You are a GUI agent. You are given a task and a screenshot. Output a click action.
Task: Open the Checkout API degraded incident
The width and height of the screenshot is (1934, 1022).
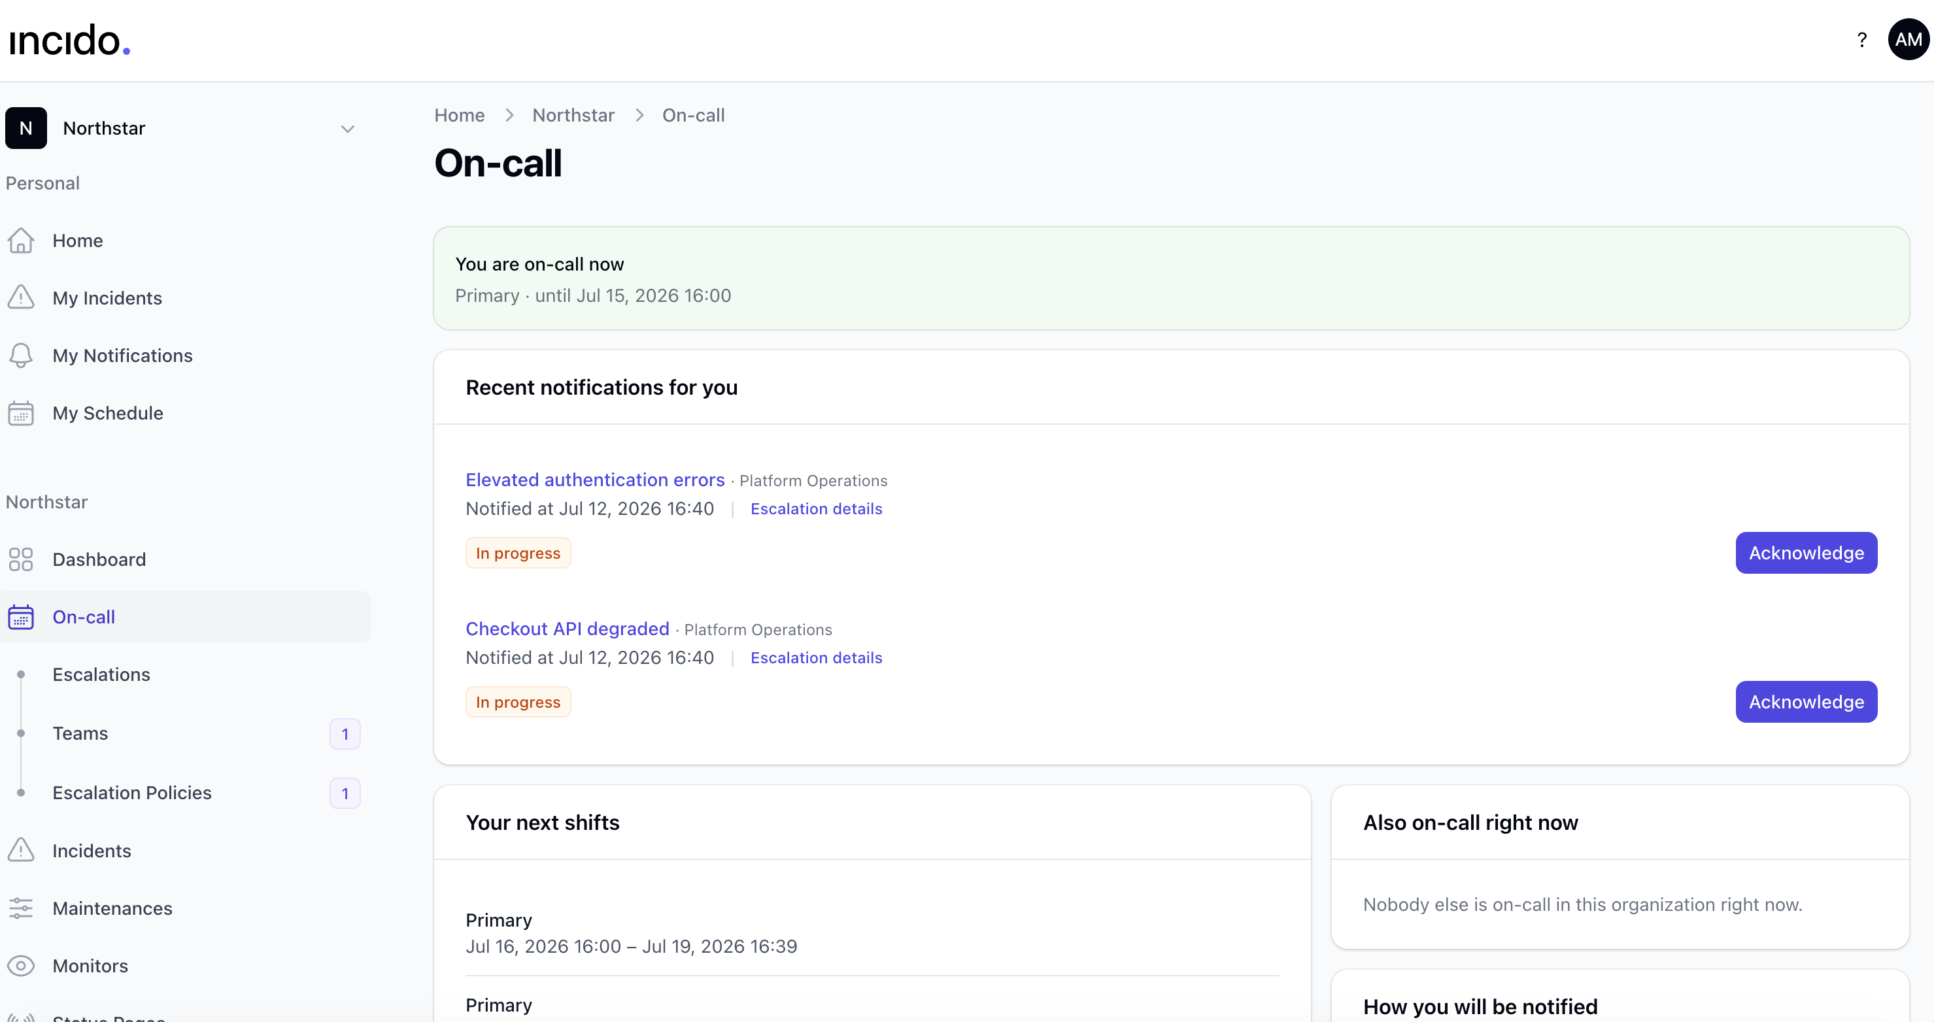[568, 629]
